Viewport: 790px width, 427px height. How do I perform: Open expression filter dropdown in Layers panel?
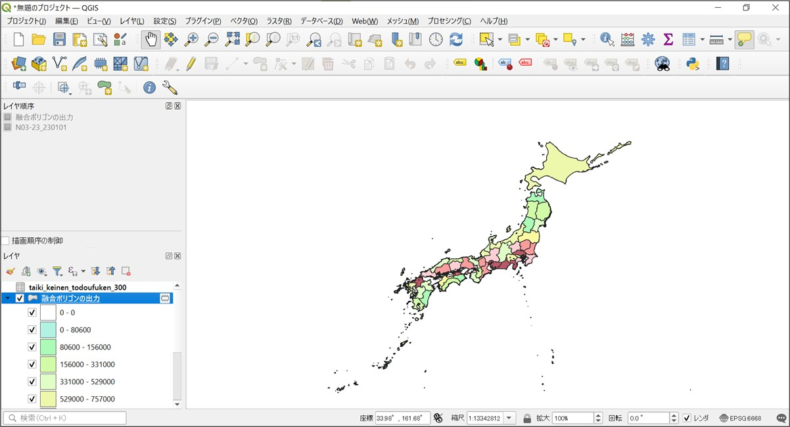point(83,271)
